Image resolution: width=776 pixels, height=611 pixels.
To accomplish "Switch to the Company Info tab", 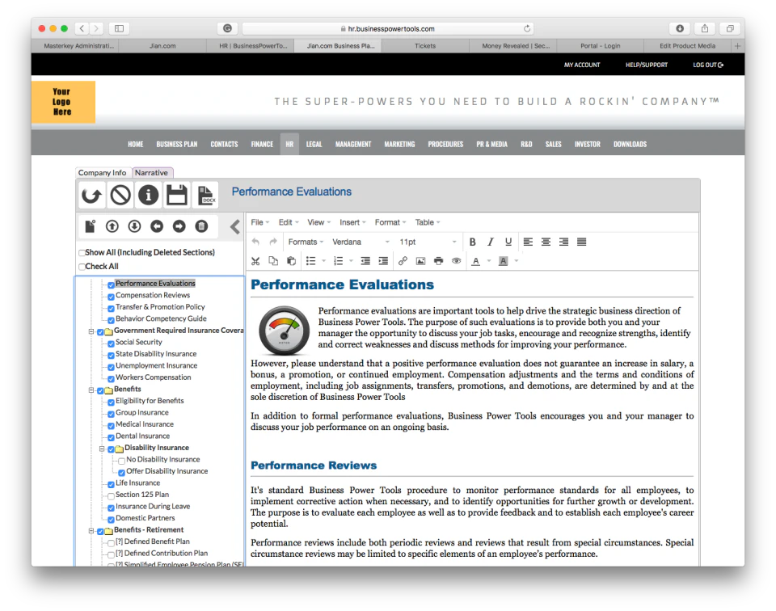I will pyautogui.click(x=102, y=173).
